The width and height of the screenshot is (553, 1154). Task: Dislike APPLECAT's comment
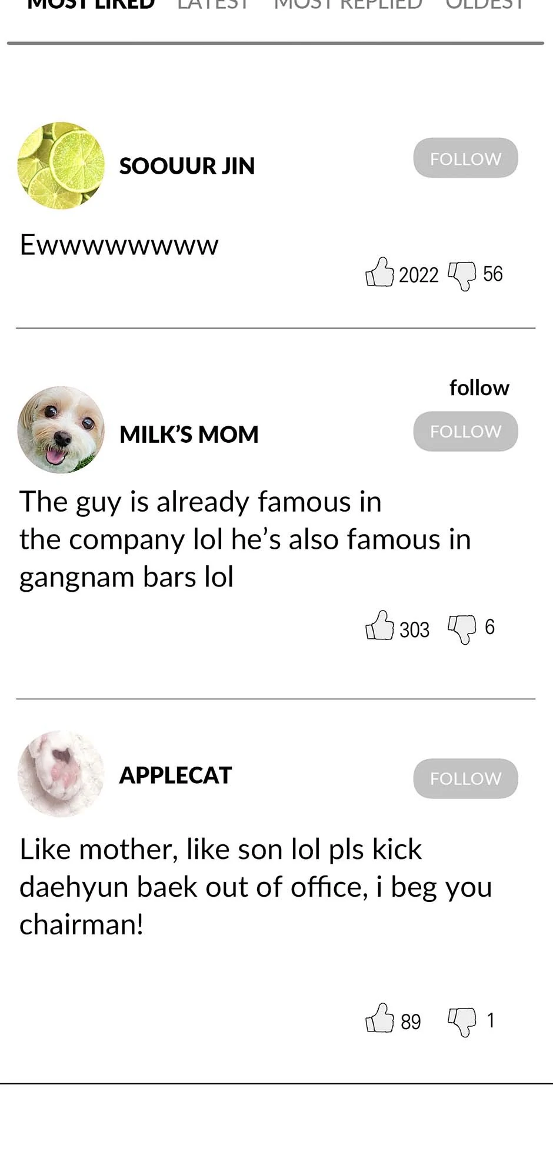(x=462, y=1022)
